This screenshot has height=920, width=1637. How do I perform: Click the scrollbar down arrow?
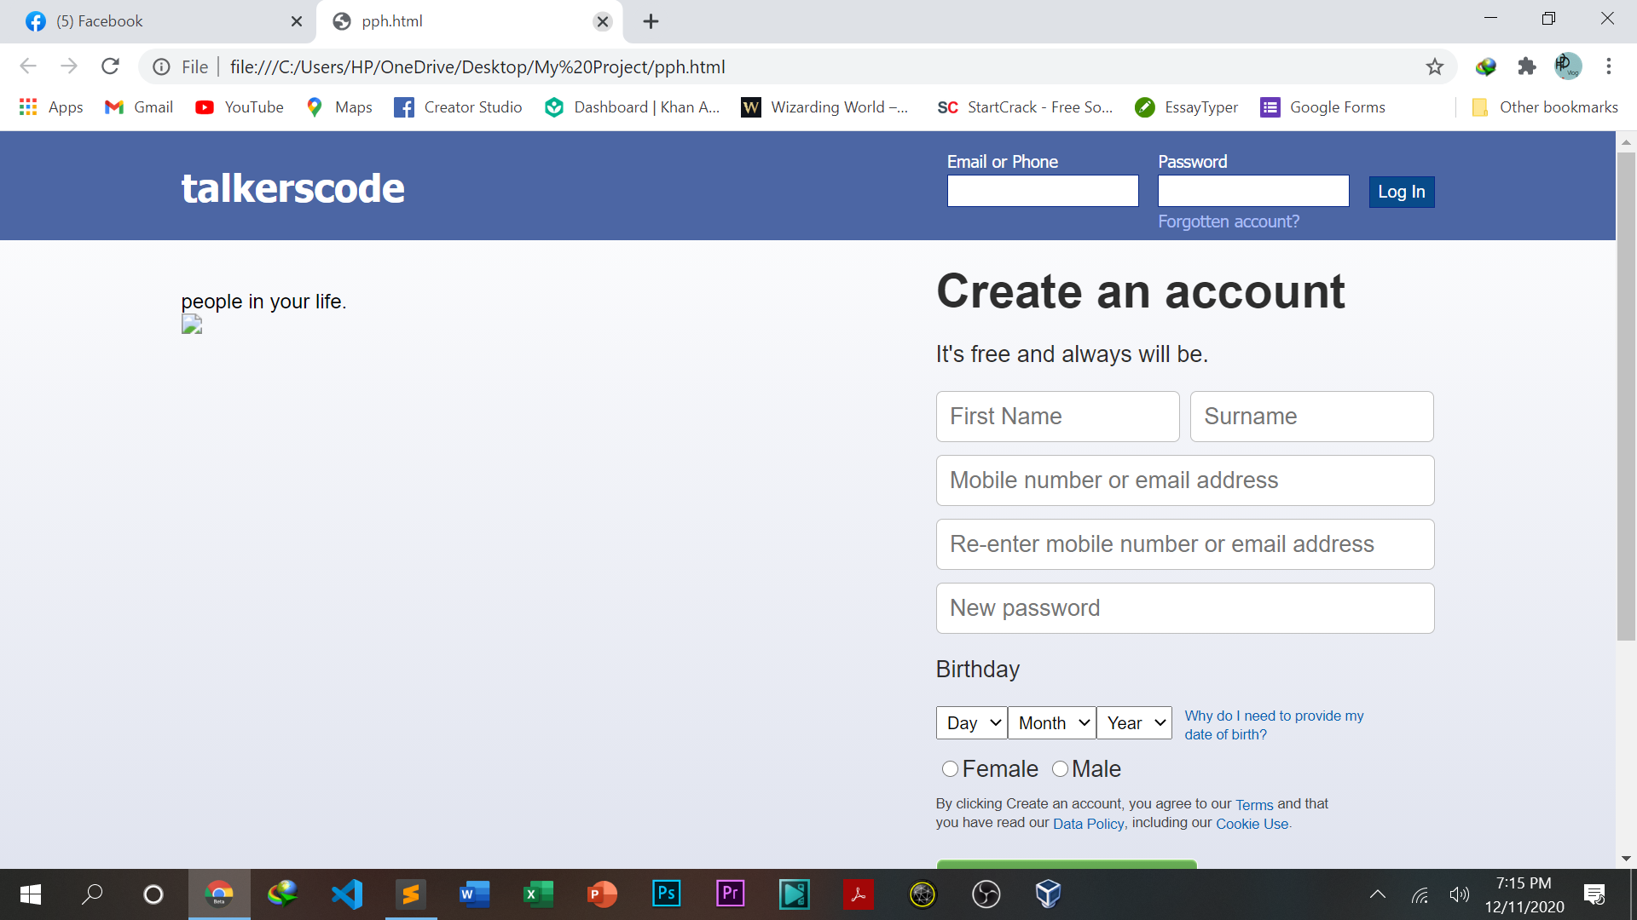pyautogui.click(x=1627, y=858)
